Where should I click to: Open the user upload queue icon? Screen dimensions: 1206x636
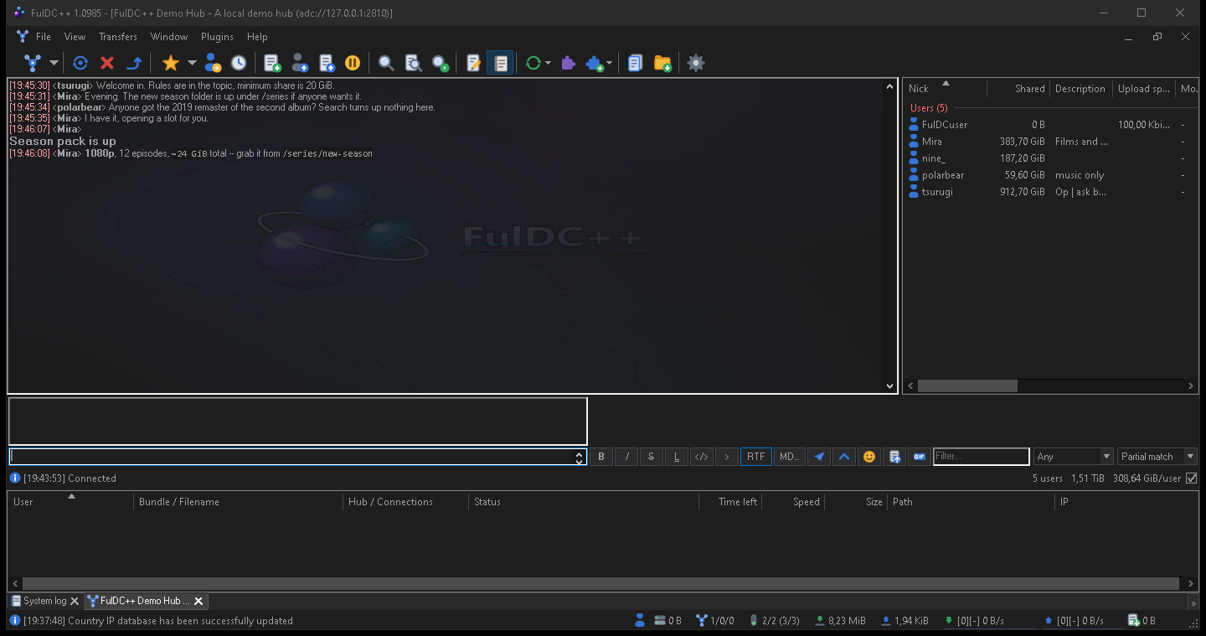click(300, 63)
